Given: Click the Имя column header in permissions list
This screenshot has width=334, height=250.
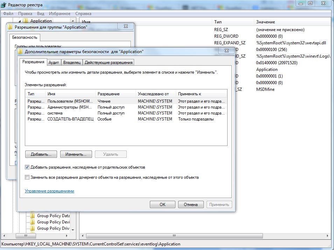Looking at the screenshot, I should (70, 94).
